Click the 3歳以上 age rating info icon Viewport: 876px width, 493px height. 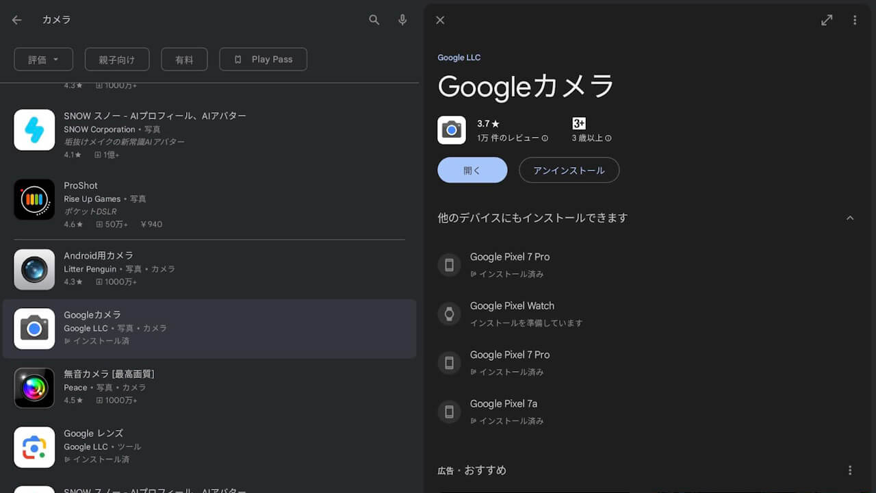[608, 138]
